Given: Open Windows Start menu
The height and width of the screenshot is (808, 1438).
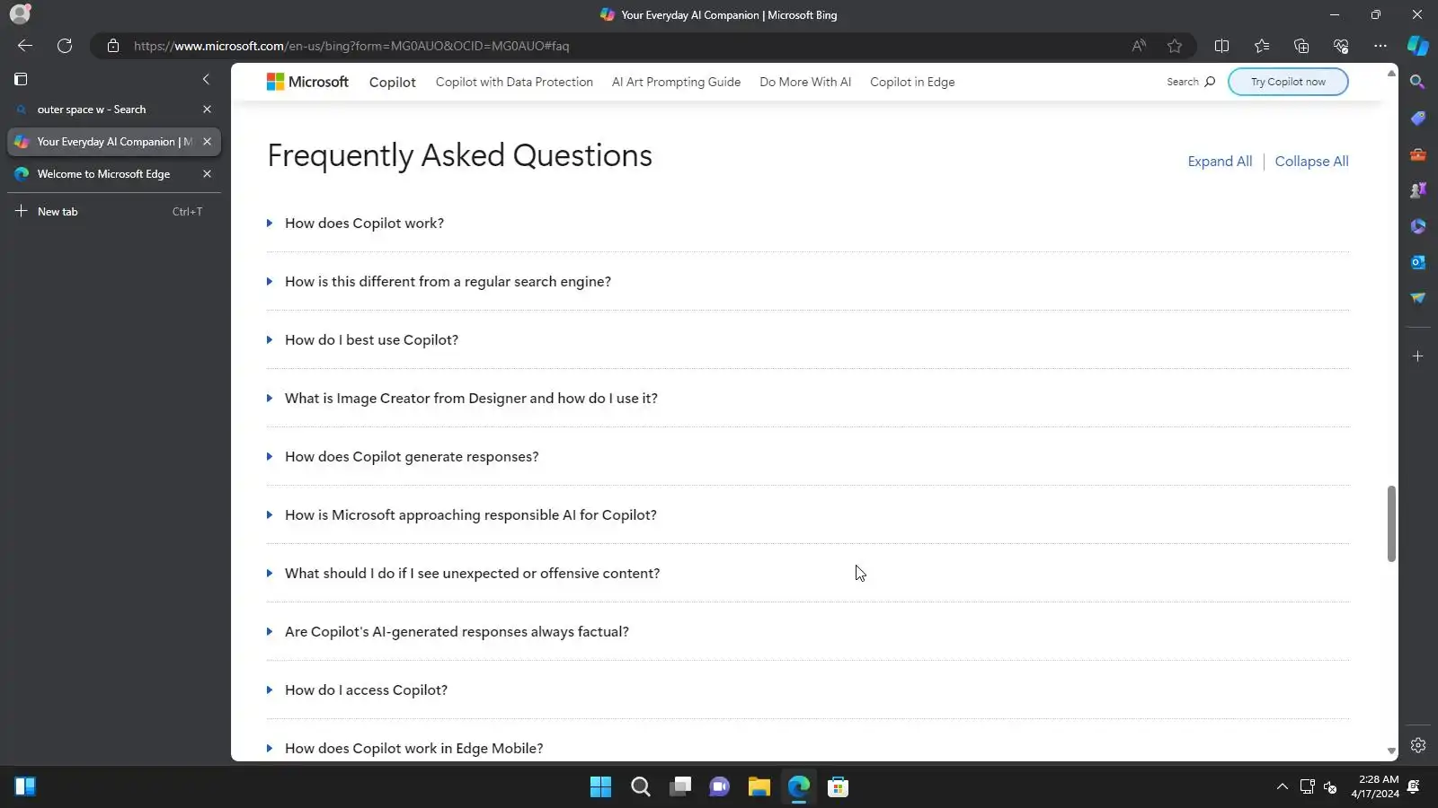Looking at the screenshot, I should point(600,787).
